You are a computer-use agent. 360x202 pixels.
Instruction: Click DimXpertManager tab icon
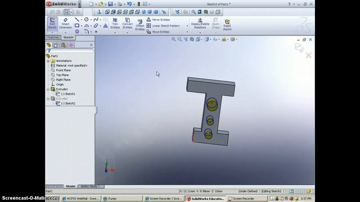click(x=71, y=45)
